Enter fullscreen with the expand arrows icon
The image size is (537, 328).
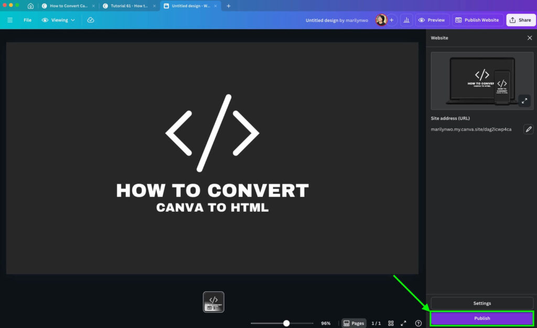point(403,323)
